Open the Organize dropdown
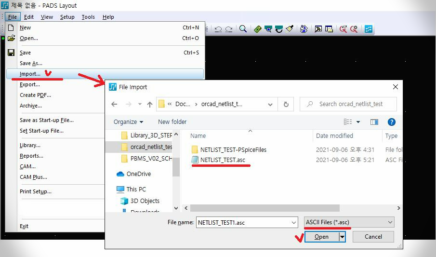 [129, 122]
